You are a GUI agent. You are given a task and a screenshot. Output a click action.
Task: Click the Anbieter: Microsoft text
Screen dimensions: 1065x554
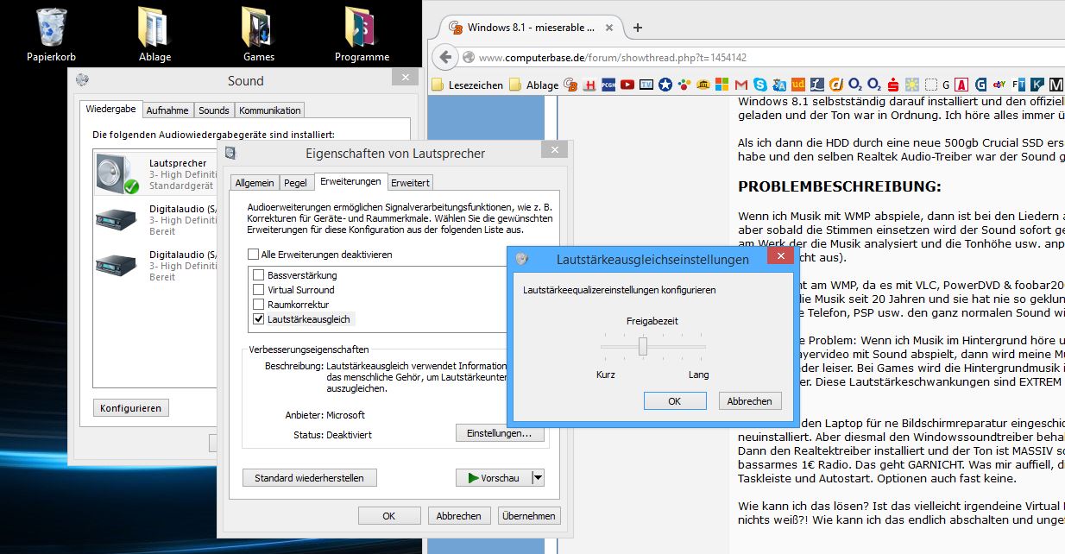[x=325, y=415]
